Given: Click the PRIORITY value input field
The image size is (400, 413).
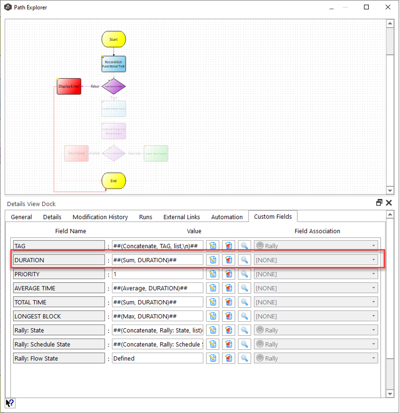Looking at the screenshot, I should (157, 274).
